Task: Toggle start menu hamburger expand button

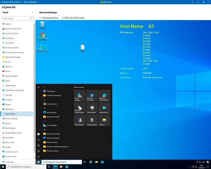Action: point(39,87)
